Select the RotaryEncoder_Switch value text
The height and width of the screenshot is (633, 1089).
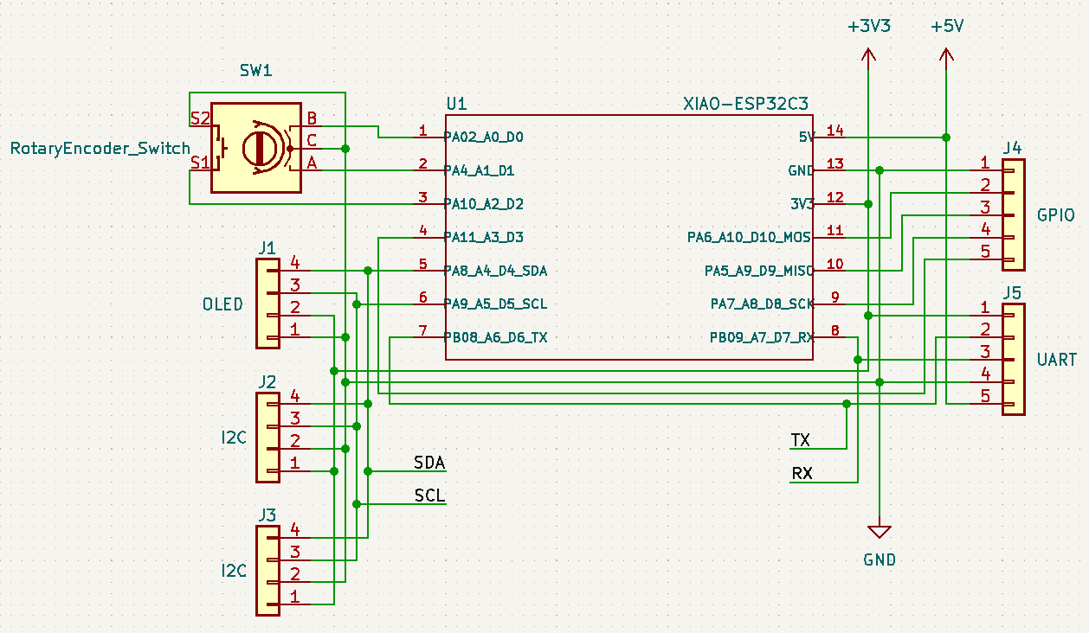click(100, 149)
